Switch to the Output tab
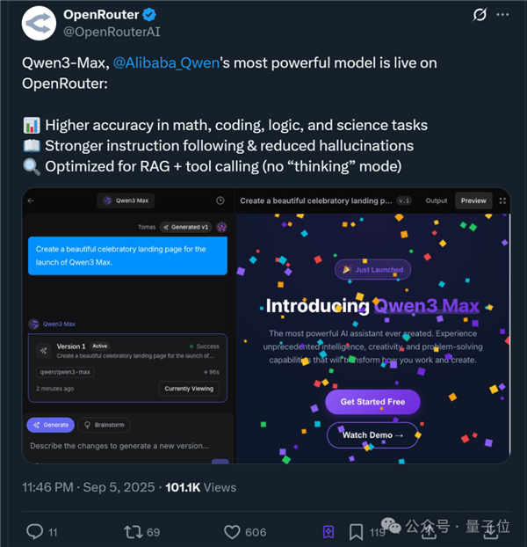This screenshot has height=547, width=527. 437,201
